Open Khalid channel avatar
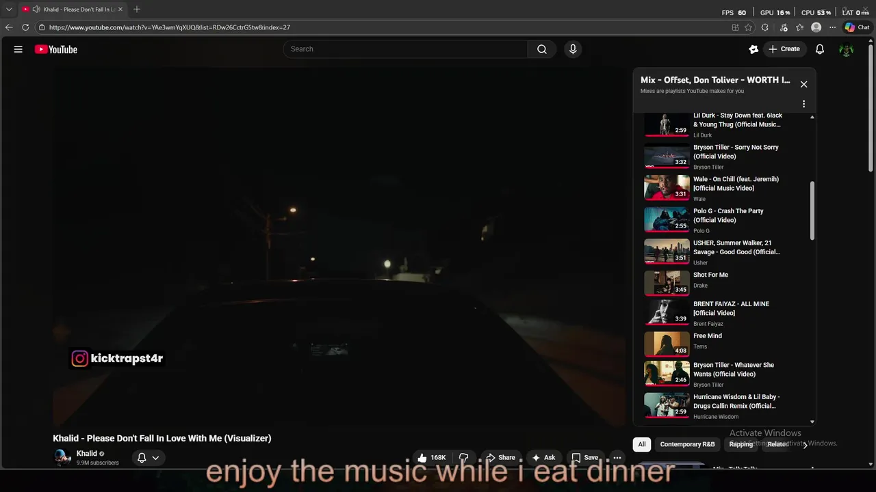 62,457
